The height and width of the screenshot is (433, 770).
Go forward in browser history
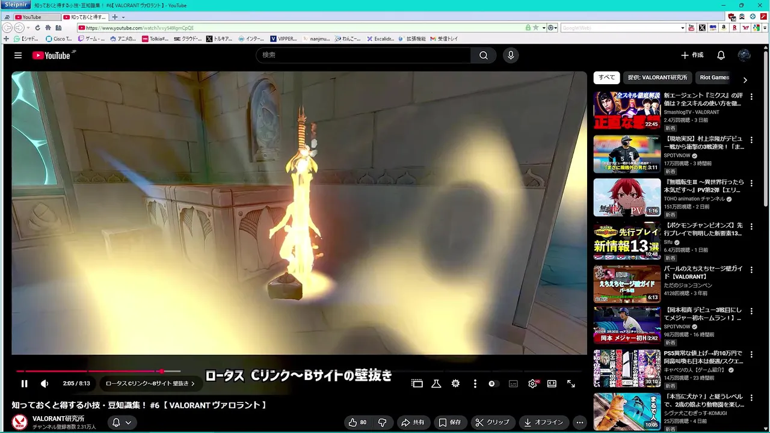[x=19, y=28]
